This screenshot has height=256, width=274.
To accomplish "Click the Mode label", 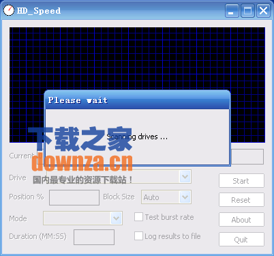I will point(18,218).
